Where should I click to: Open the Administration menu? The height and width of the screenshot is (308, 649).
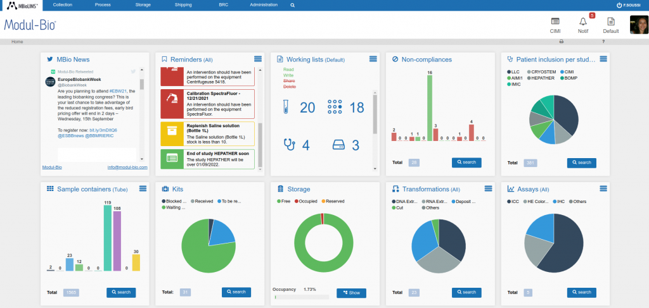click(x=264, y=5)
